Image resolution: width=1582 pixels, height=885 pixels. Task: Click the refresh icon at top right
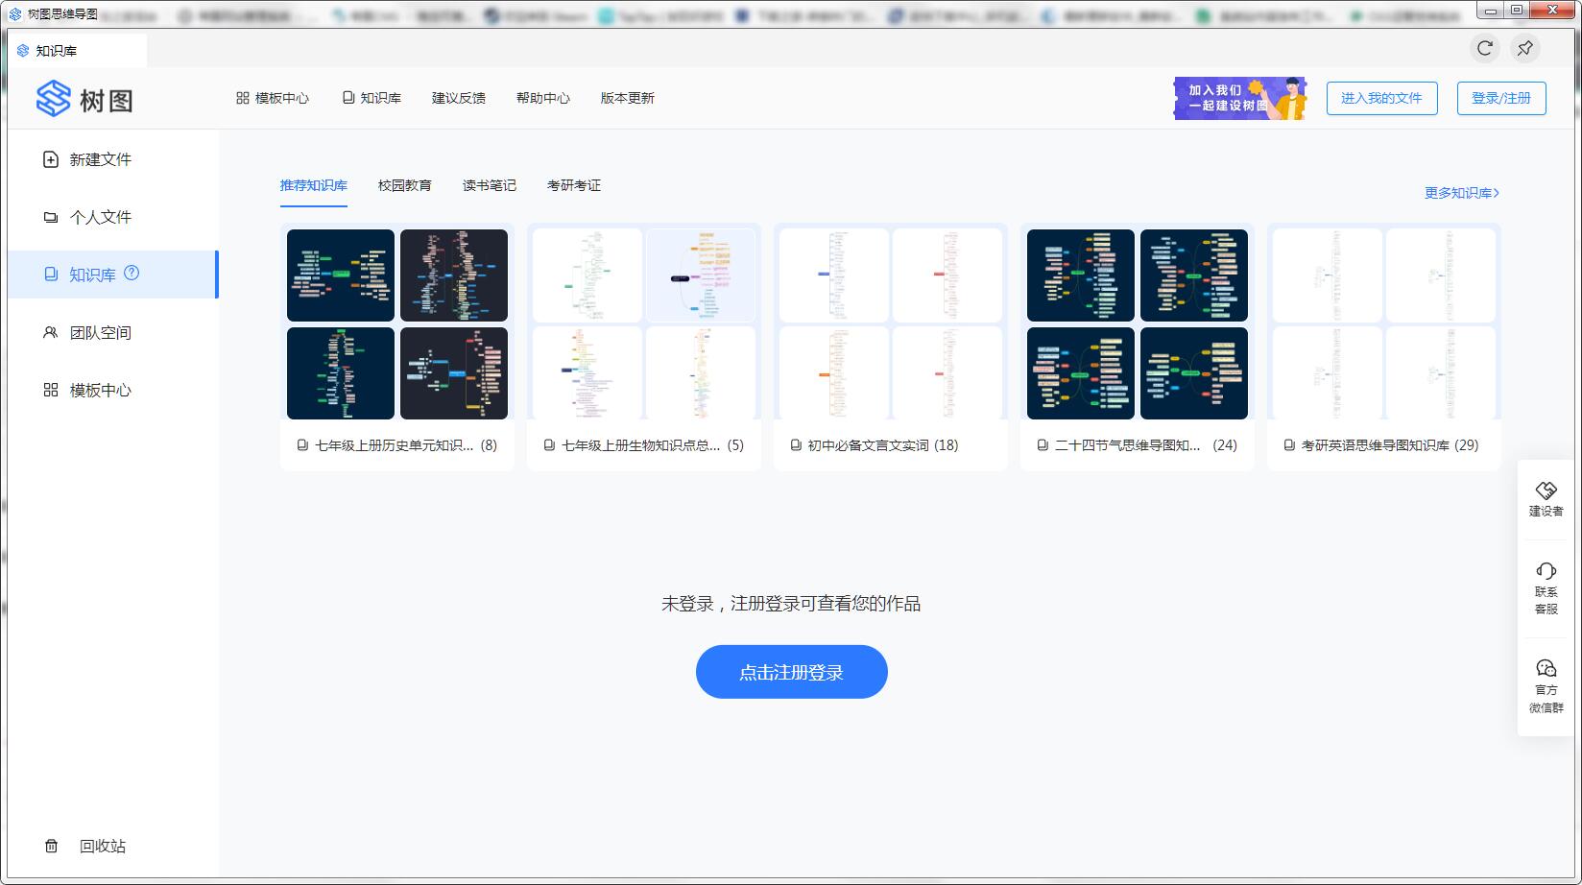(x=1484, y=48)
